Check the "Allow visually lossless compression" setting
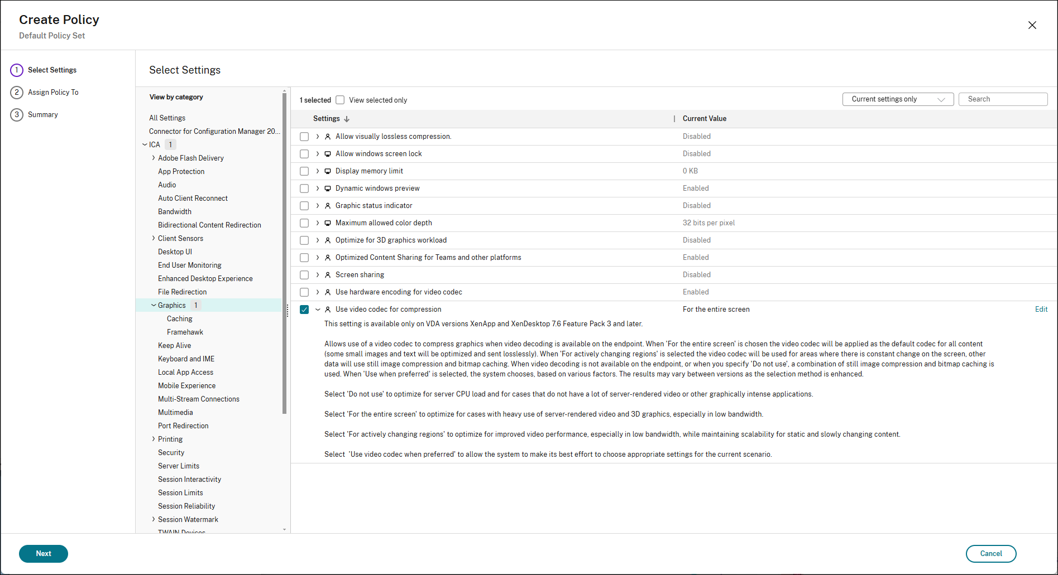Image resolution: width=1058 pixels, height=575 pixels. (304, 136)
